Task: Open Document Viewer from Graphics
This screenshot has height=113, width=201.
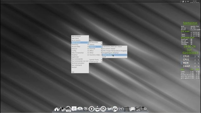Action: (x=115, y=49)
